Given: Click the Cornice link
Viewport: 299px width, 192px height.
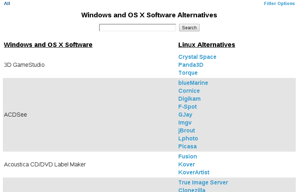Looking at the screenshot, I should 189,91.
